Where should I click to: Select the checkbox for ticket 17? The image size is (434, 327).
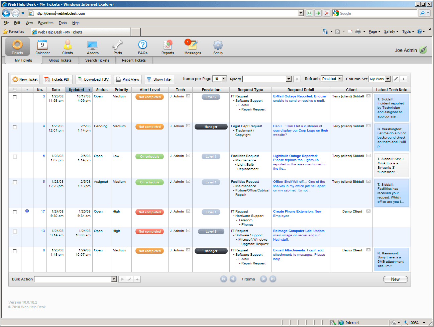click(15, 212)
